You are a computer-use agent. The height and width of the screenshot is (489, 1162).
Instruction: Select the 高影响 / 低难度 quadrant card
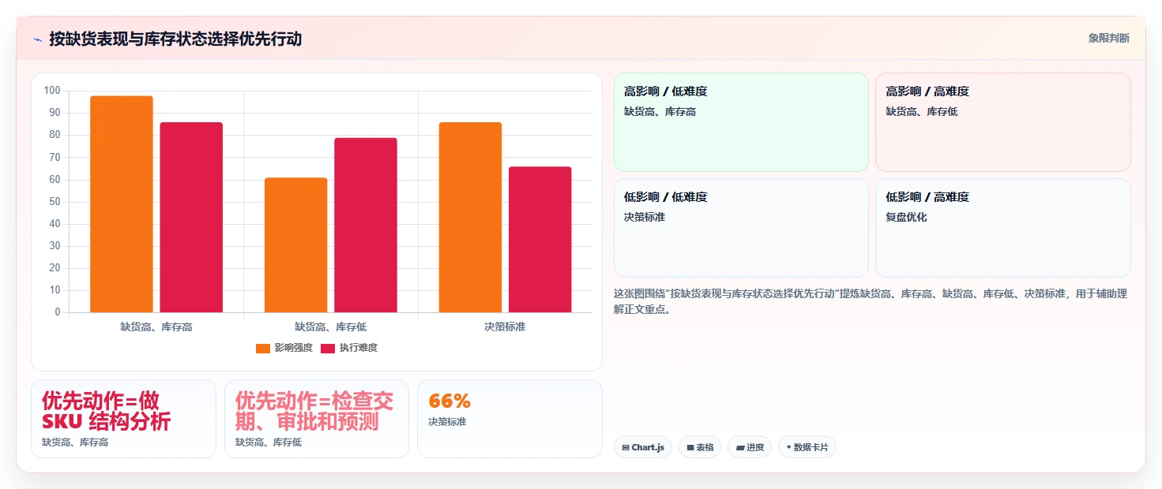pyautogui.click(x=741, y=122)
